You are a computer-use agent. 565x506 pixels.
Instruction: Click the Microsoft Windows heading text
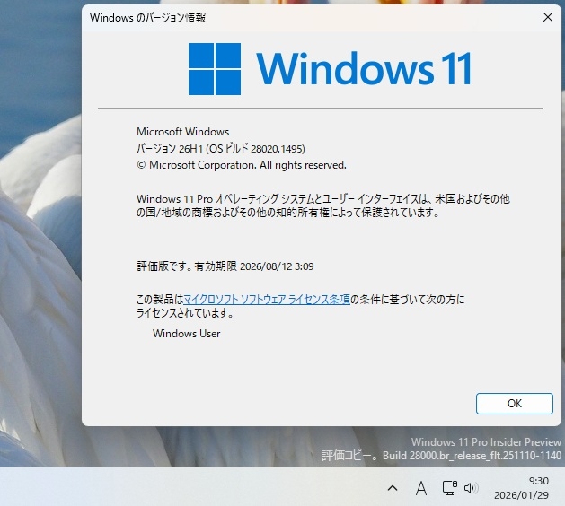[182, 132]
